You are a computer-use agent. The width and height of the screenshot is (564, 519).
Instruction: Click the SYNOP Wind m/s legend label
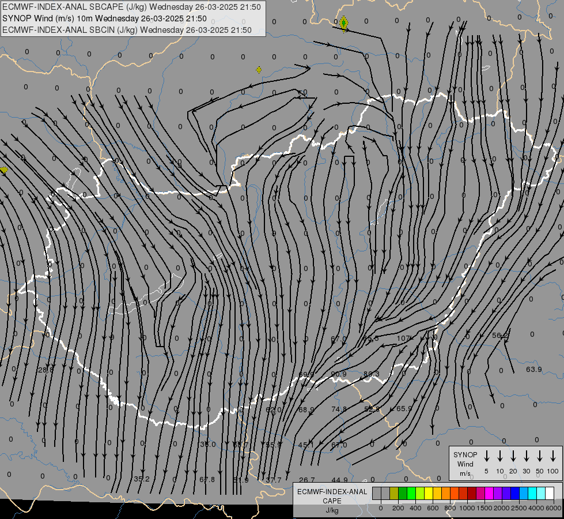pyautogui.click(x=465, y=464)
